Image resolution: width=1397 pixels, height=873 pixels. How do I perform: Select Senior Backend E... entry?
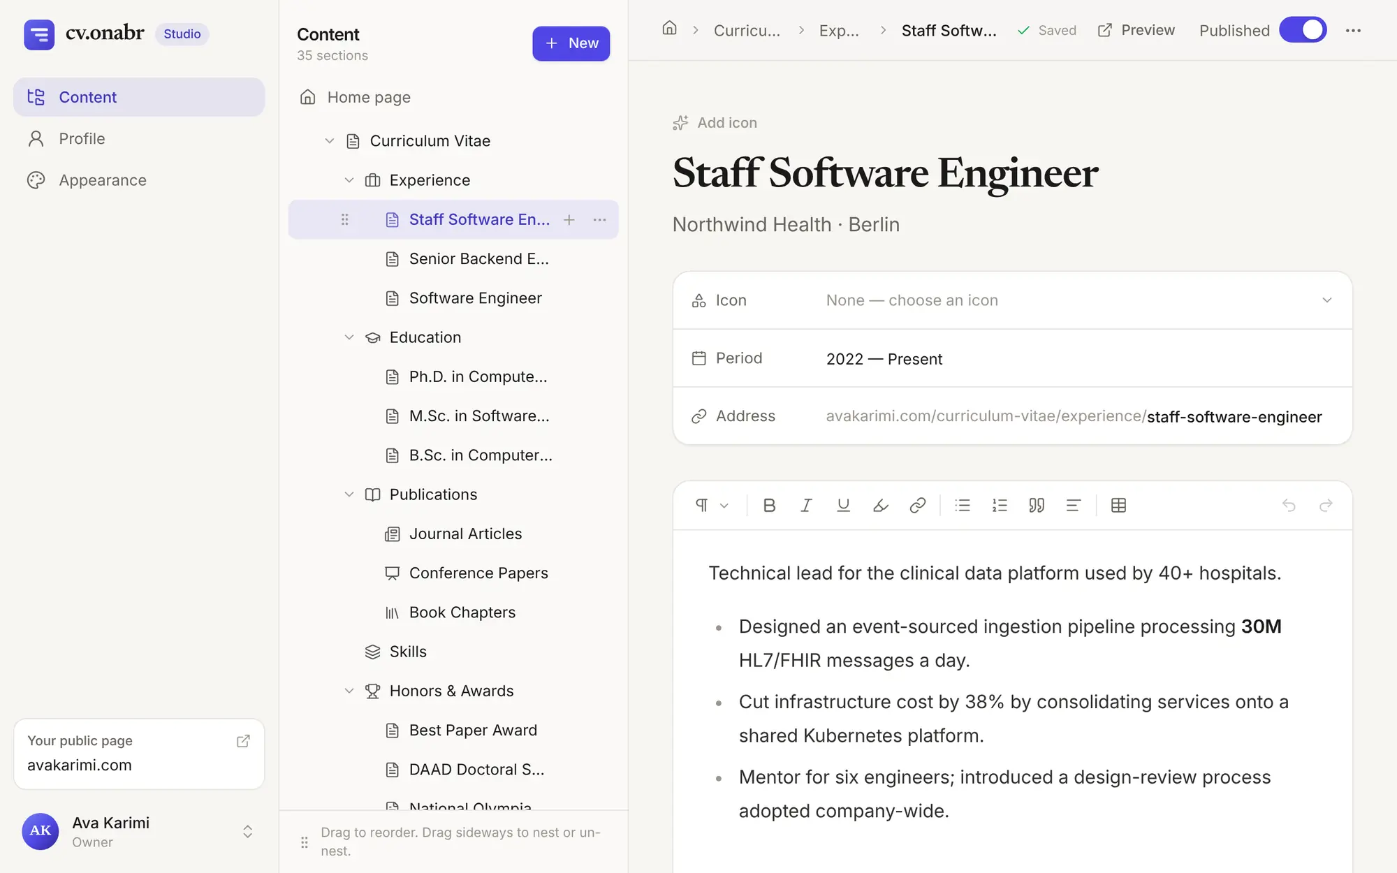[x=453, y=259]
